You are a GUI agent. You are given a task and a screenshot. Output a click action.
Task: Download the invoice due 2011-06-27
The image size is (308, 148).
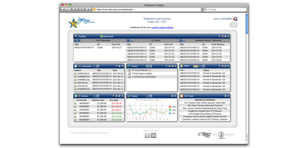(75, 110)
